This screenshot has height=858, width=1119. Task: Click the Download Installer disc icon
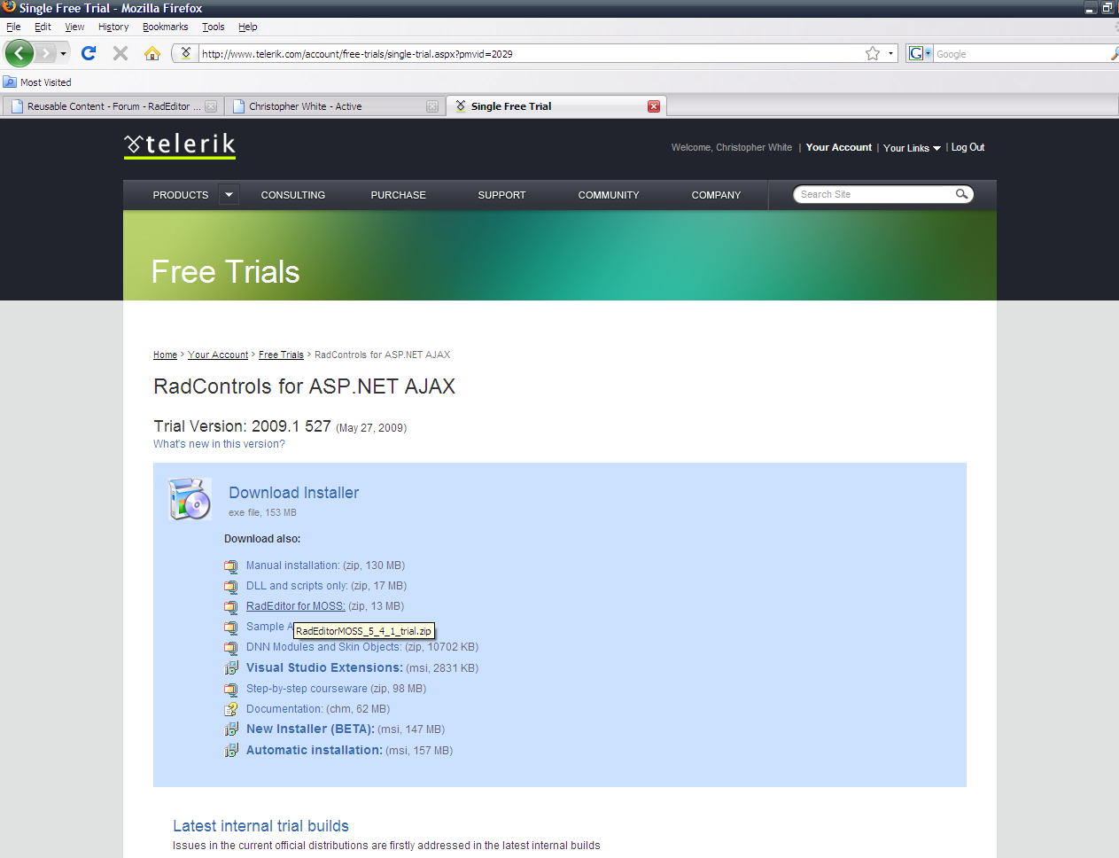(x=190, y=499)
